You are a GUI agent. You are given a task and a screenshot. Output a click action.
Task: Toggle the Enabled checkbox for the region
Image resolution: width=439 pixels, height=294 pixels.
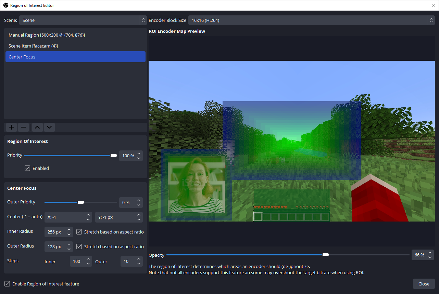click(27, 168)
